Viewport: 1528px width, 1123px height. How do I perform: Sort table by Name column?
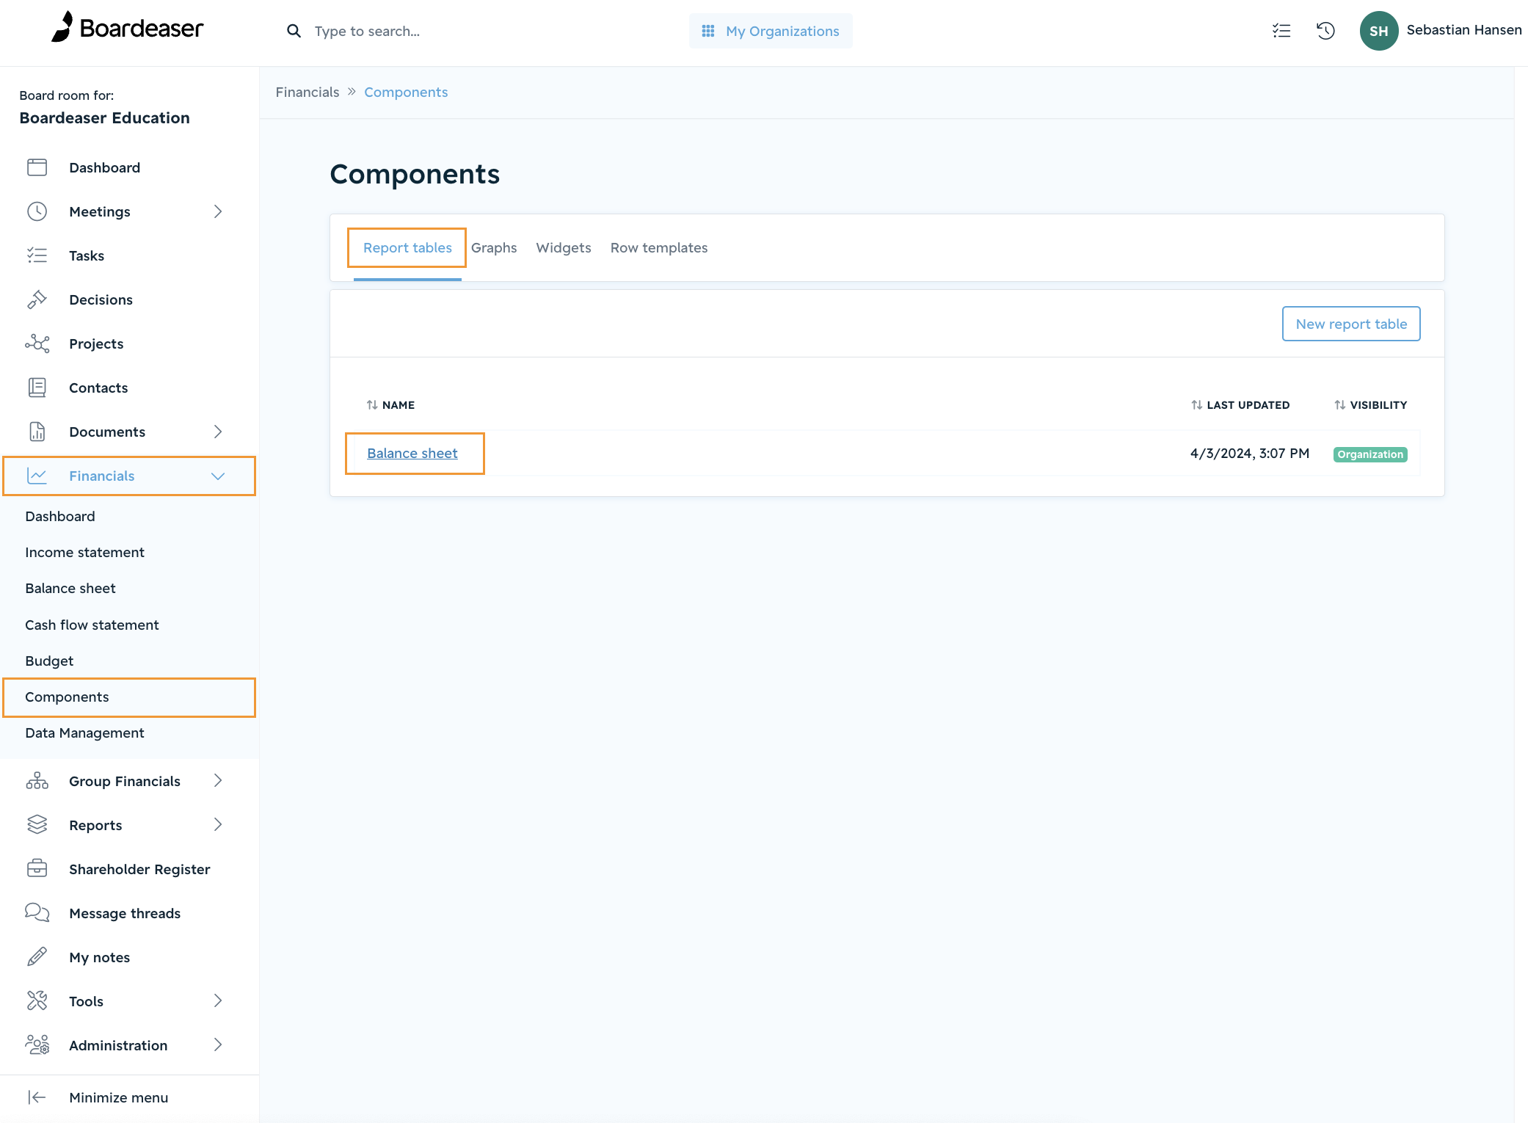coord(390,405)
